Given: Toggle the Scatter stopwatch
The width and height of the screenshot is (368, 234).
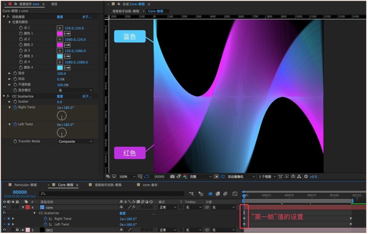Looking at the screenshot, I should tap(15, 102).
